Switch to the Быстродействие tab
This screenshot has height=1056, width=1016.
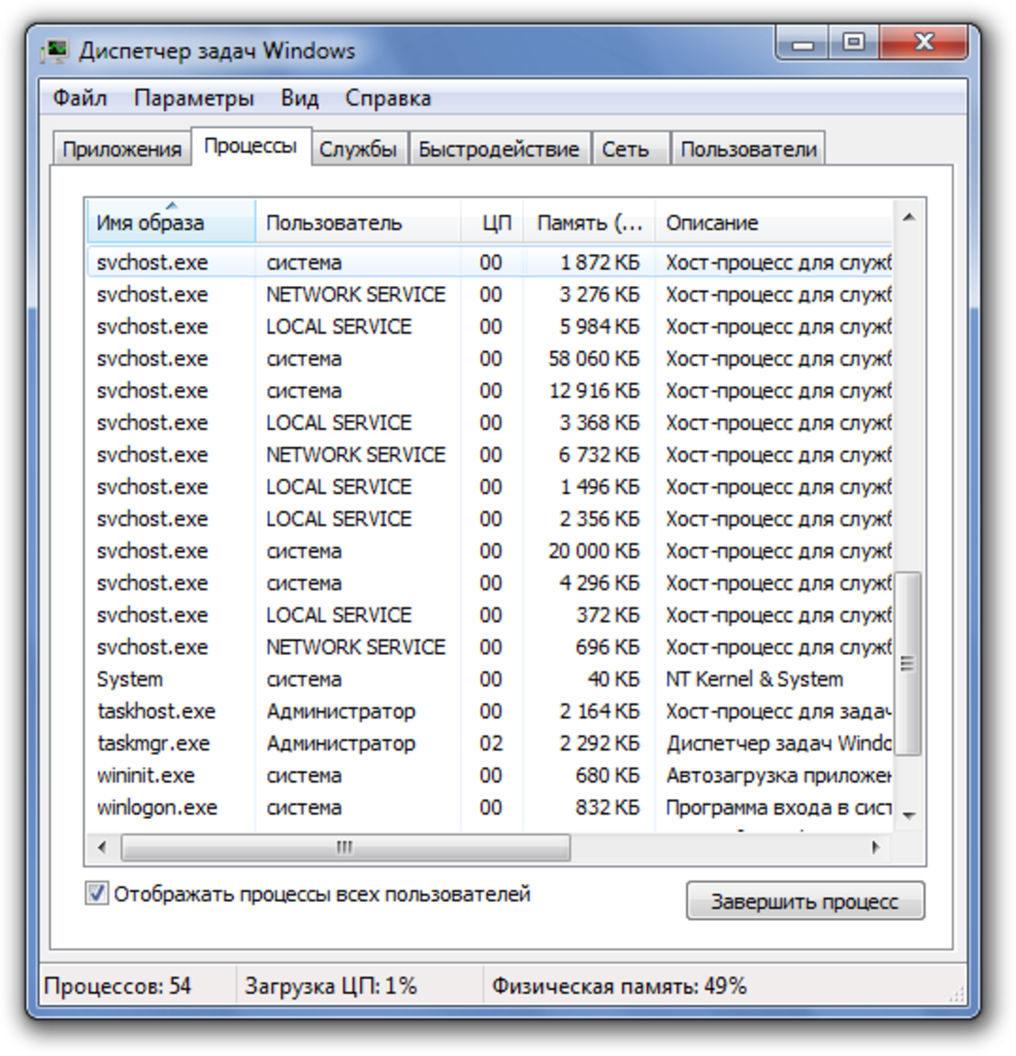pyautogui.click(x=498, y=149)
